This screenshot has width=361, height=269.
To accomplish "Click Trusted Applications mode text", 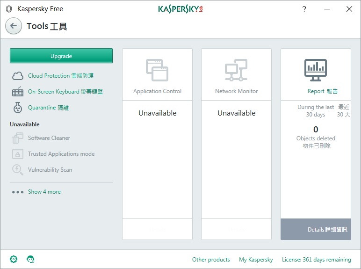I will point(61,154).
